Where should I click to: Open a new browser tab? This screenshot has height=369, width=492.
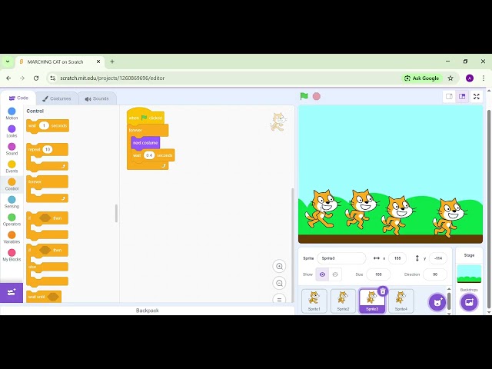112,61
